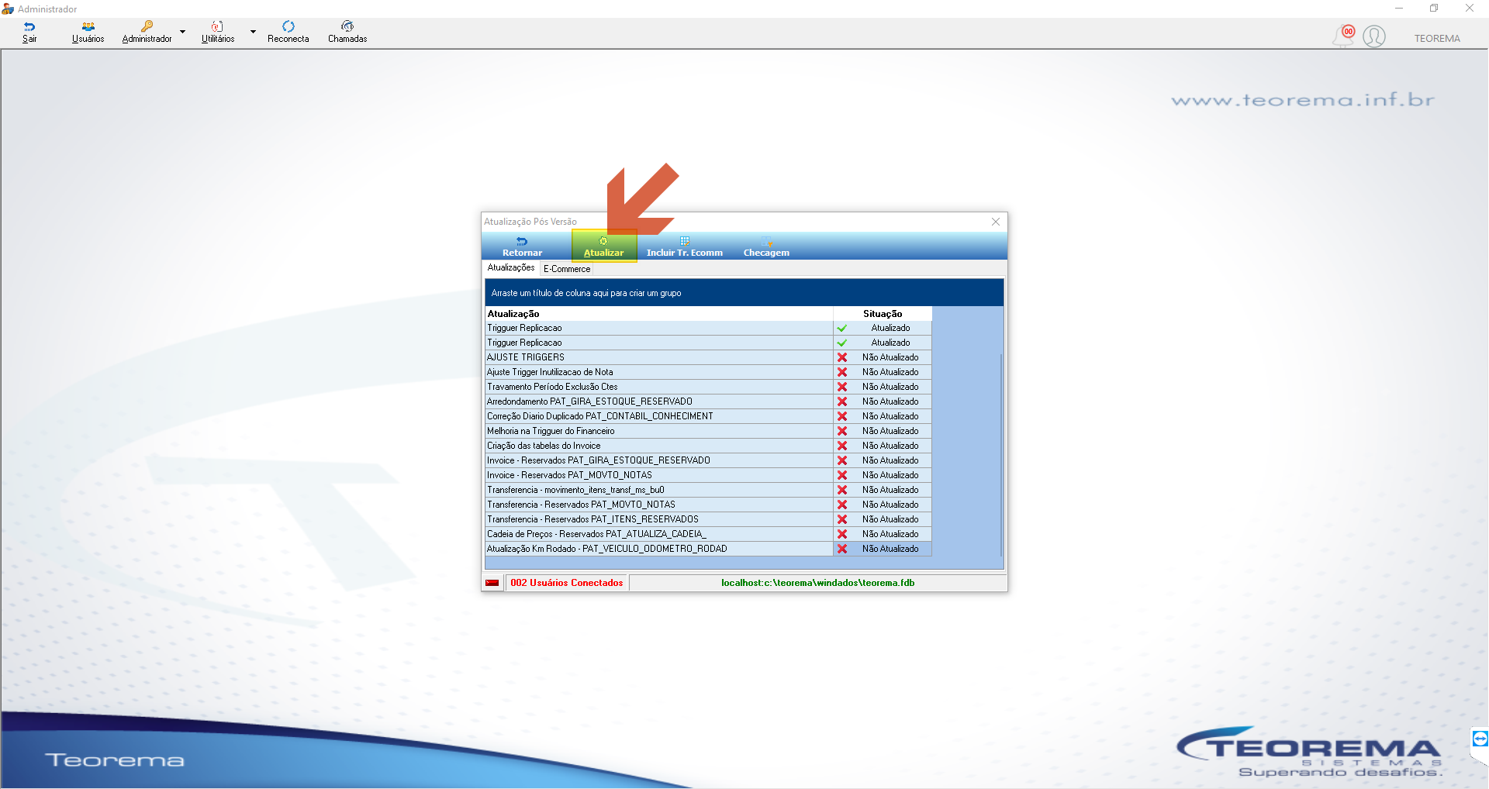Click red X icon for Atualização Km Rodado
The width and height of the screenshot is (1489, 789).
842,550
